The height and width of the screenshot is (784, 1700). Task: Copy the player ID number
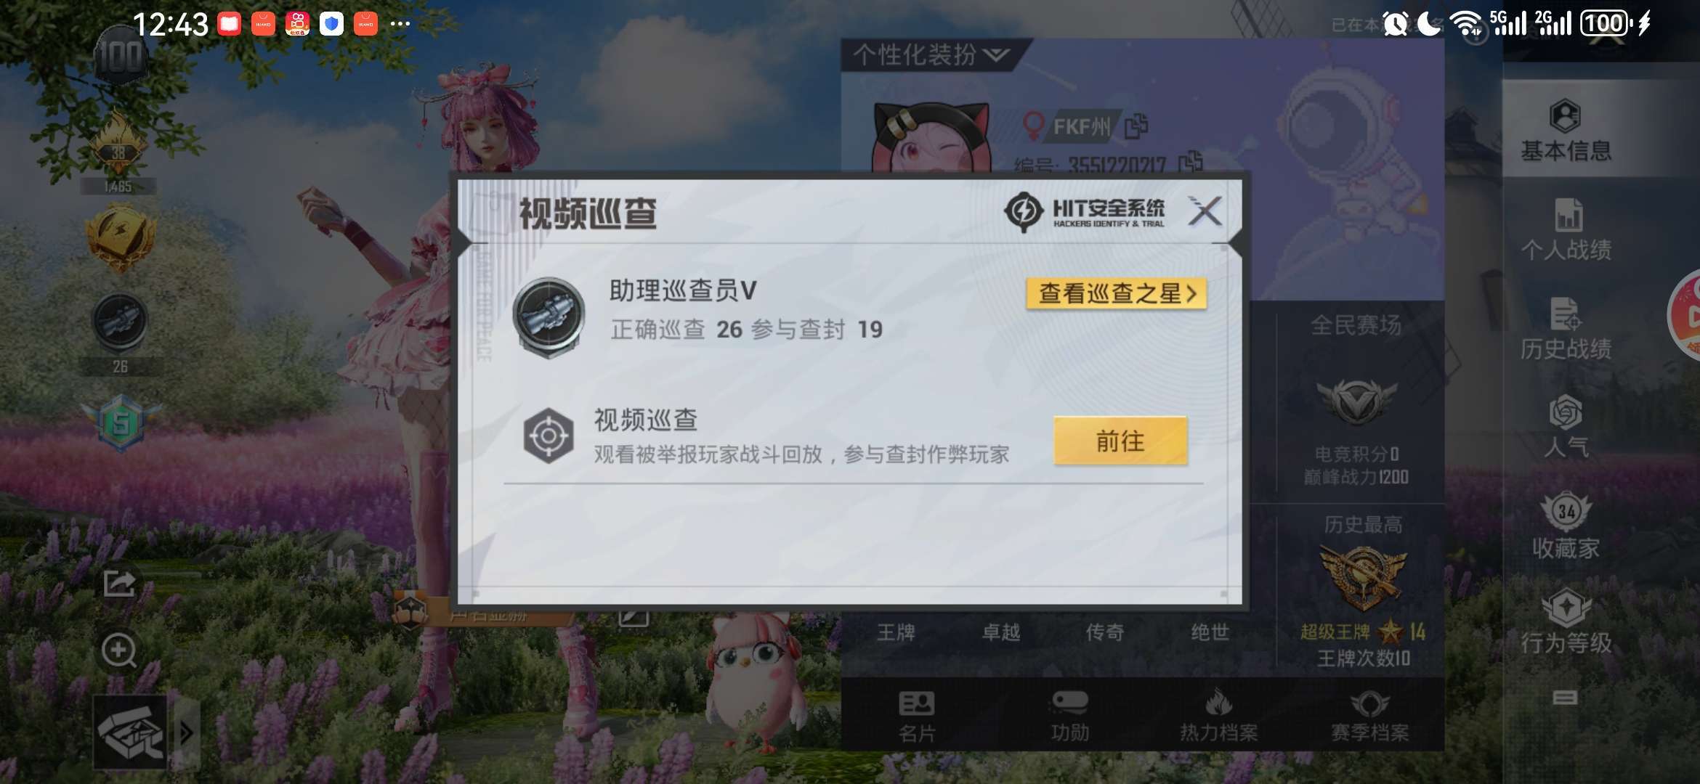tap(1190, 162)
